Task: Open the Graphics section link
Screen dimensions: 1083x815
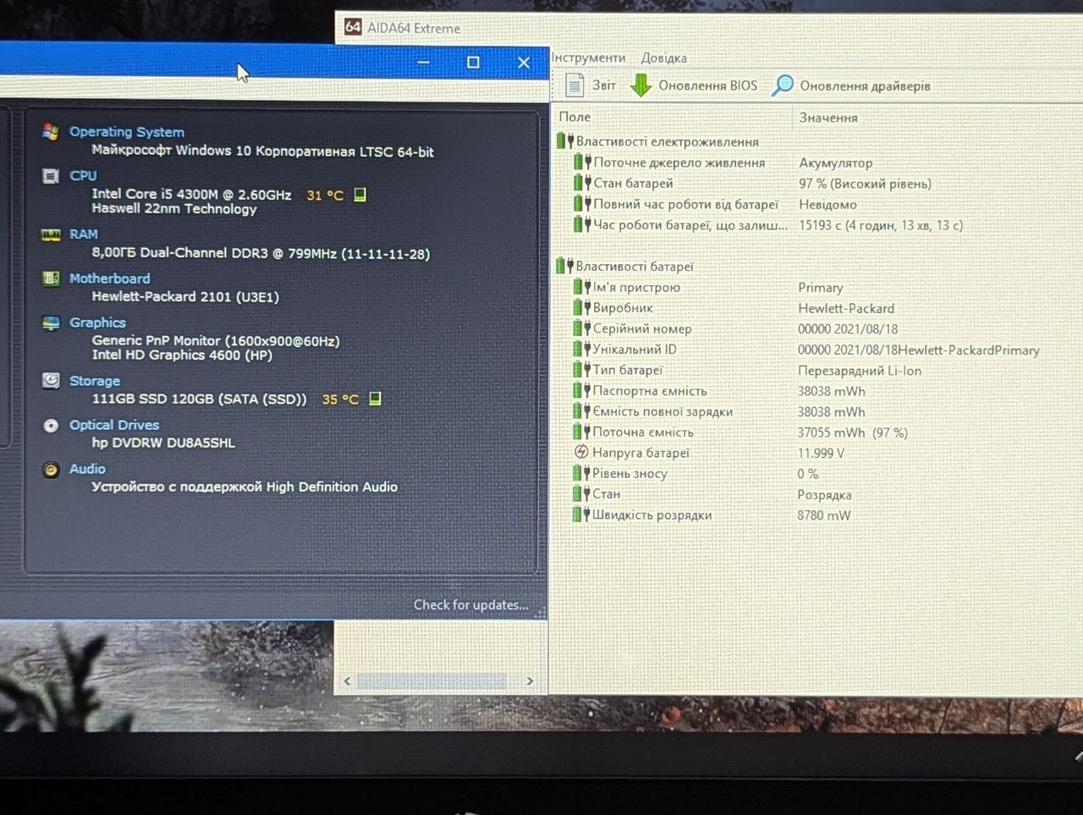Action: tap(97, 322)
